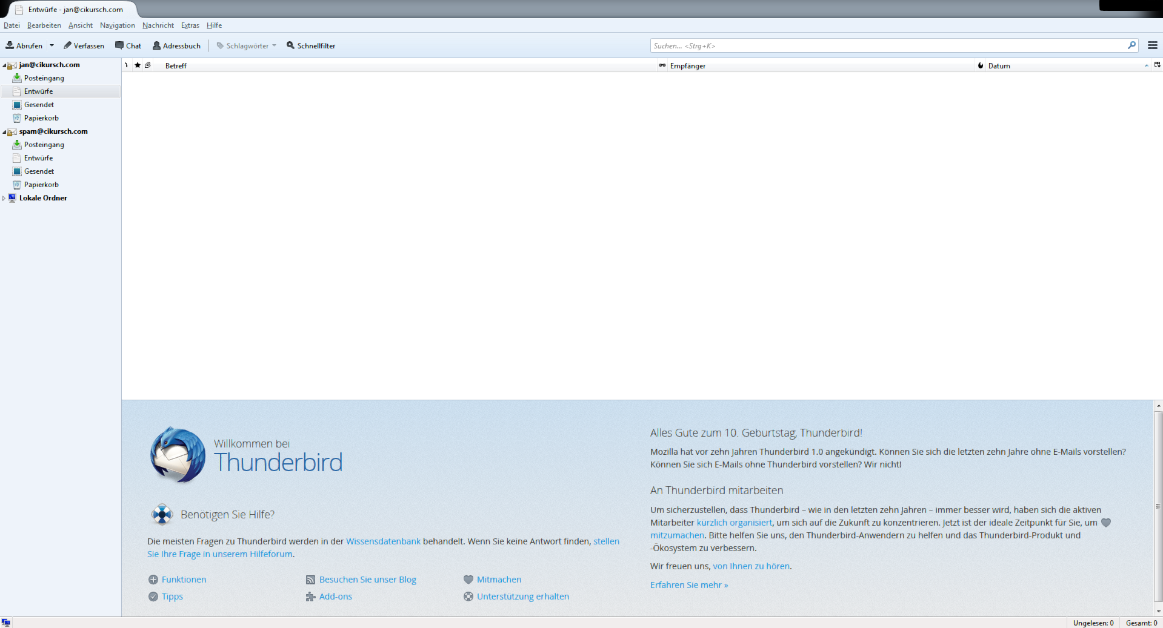The width and height of the screenshot is (1163, 628).
Task: Click the Gesamt: 0 status text
Action: pyautogui.click(x=1142, y=623)
